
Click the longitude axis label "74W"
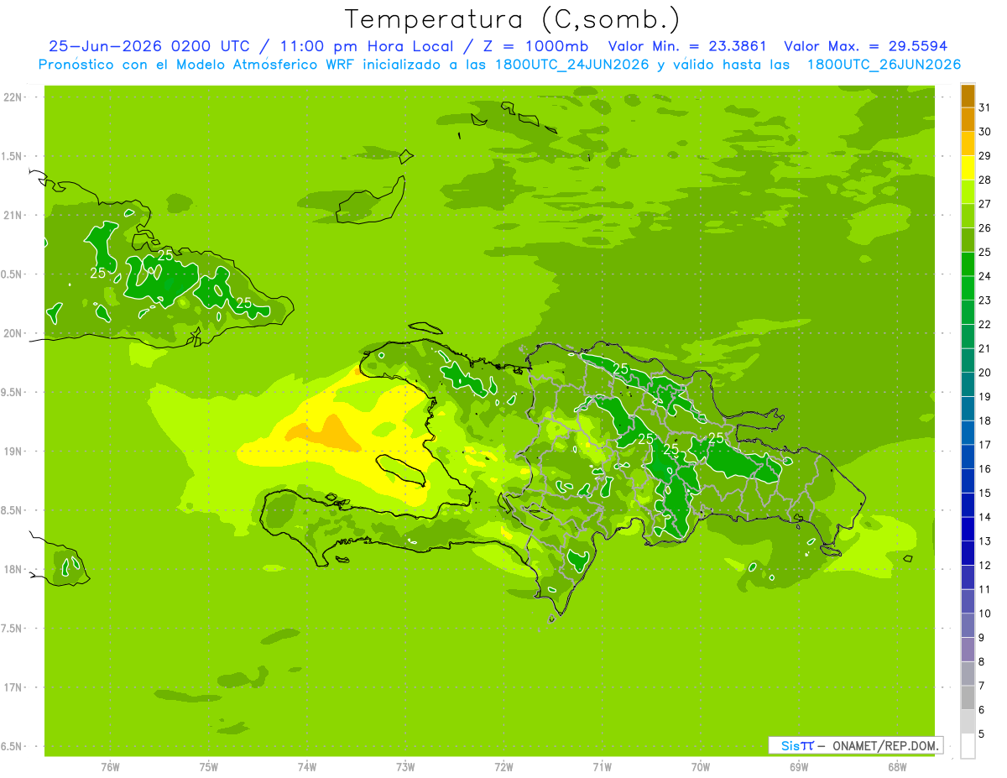(x=307, y=767)
